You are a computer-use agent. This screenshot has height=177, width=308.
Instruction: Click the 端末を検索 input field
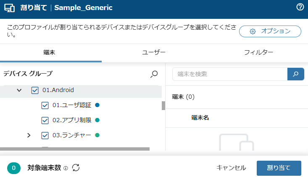pos(229,74)
